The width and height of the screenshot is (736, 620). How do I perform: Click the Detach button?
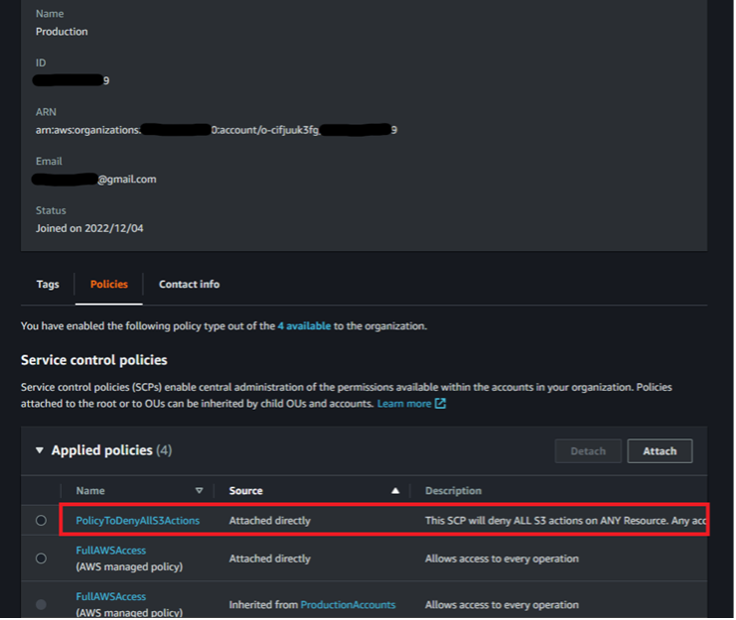(588, 451)
